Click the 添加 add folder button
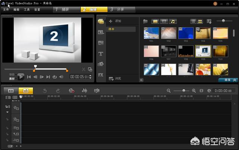The height and width of the screenshot is (150, 239). pos(115,21)
